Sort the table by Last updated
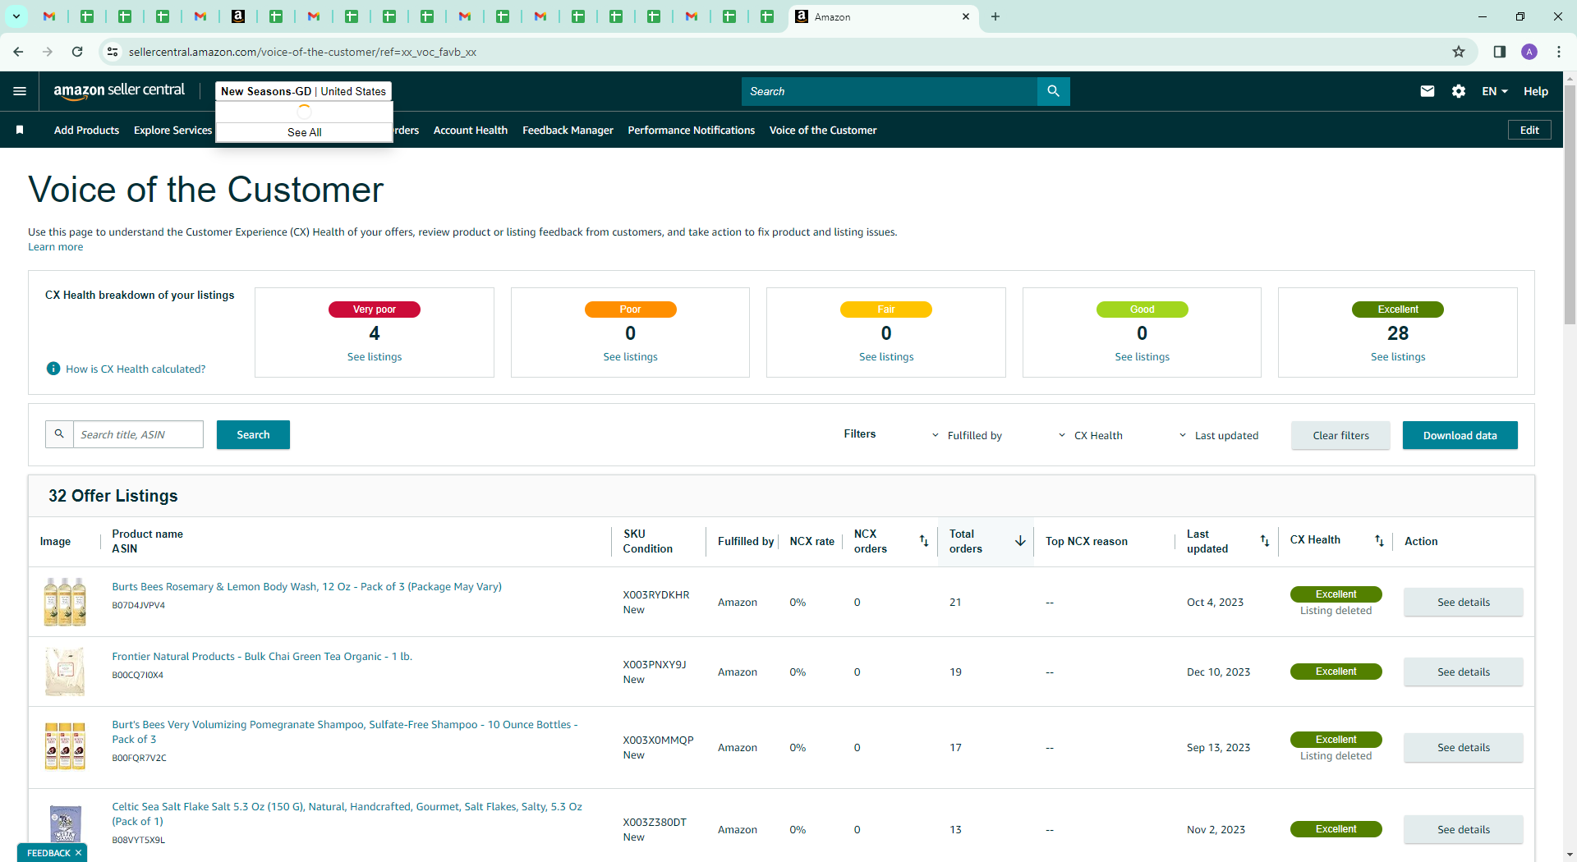The image size is (1577, 862). pos(1265,541)
